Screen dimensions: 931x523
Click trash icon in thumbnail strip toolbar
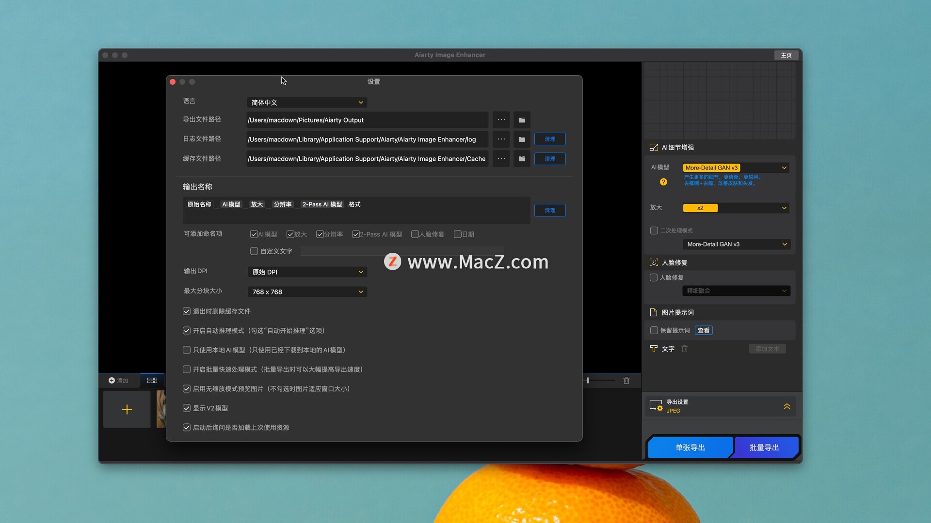(x=626, y=381)
